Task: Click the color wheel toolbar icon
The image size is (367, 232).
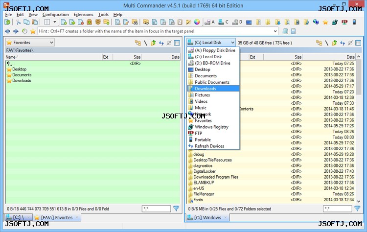Action: 197,22
